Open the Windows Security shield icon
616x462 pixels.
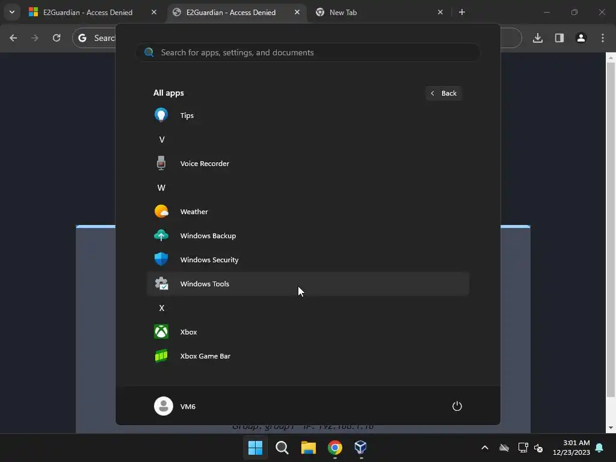coord(161,259)
